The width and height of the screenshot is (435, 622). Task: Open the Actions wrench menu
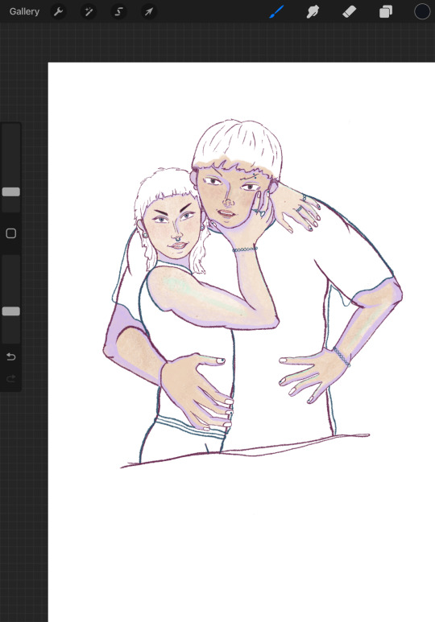pyautogui.click(x=58, y=12)
